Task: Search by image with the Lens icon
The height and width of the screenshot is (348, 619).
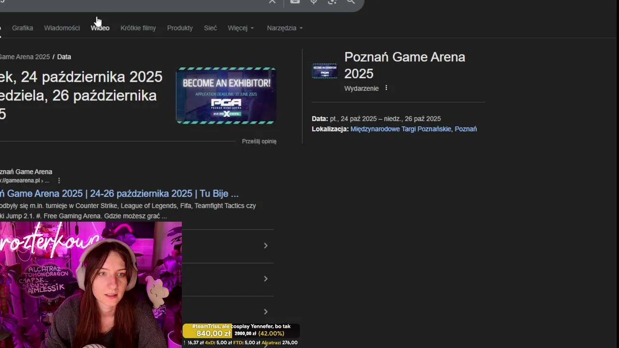Action: pyautogui.click(x=332, y=2)
